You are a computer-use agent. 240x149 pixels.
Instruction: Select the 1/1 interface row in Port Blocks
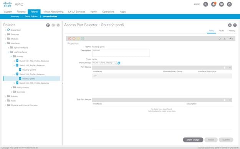pyautogui.click(x=162, y=76)
